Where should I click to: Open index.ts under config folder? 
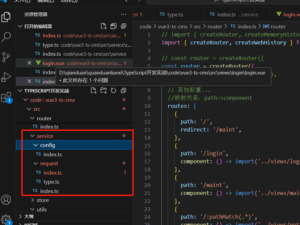pyautogui.click(x=74, y=154)
